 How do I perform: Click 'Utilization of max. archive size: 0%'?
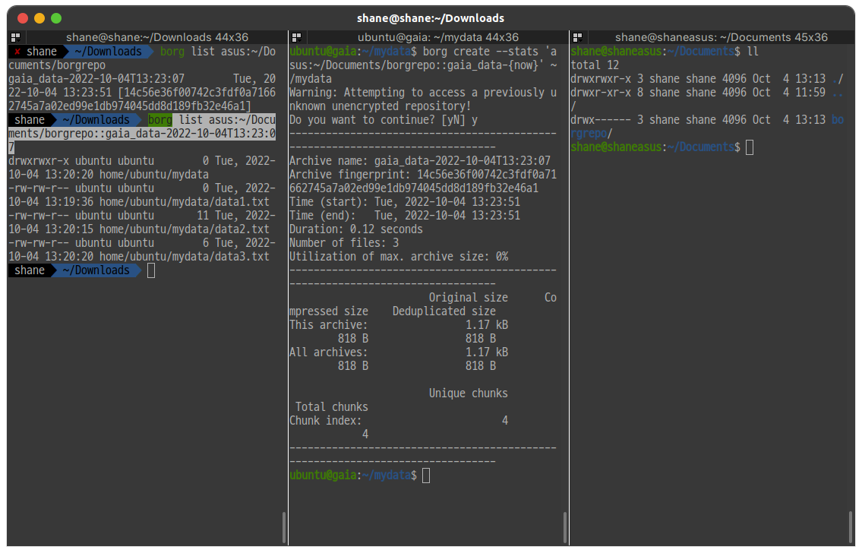coord(399,257)
